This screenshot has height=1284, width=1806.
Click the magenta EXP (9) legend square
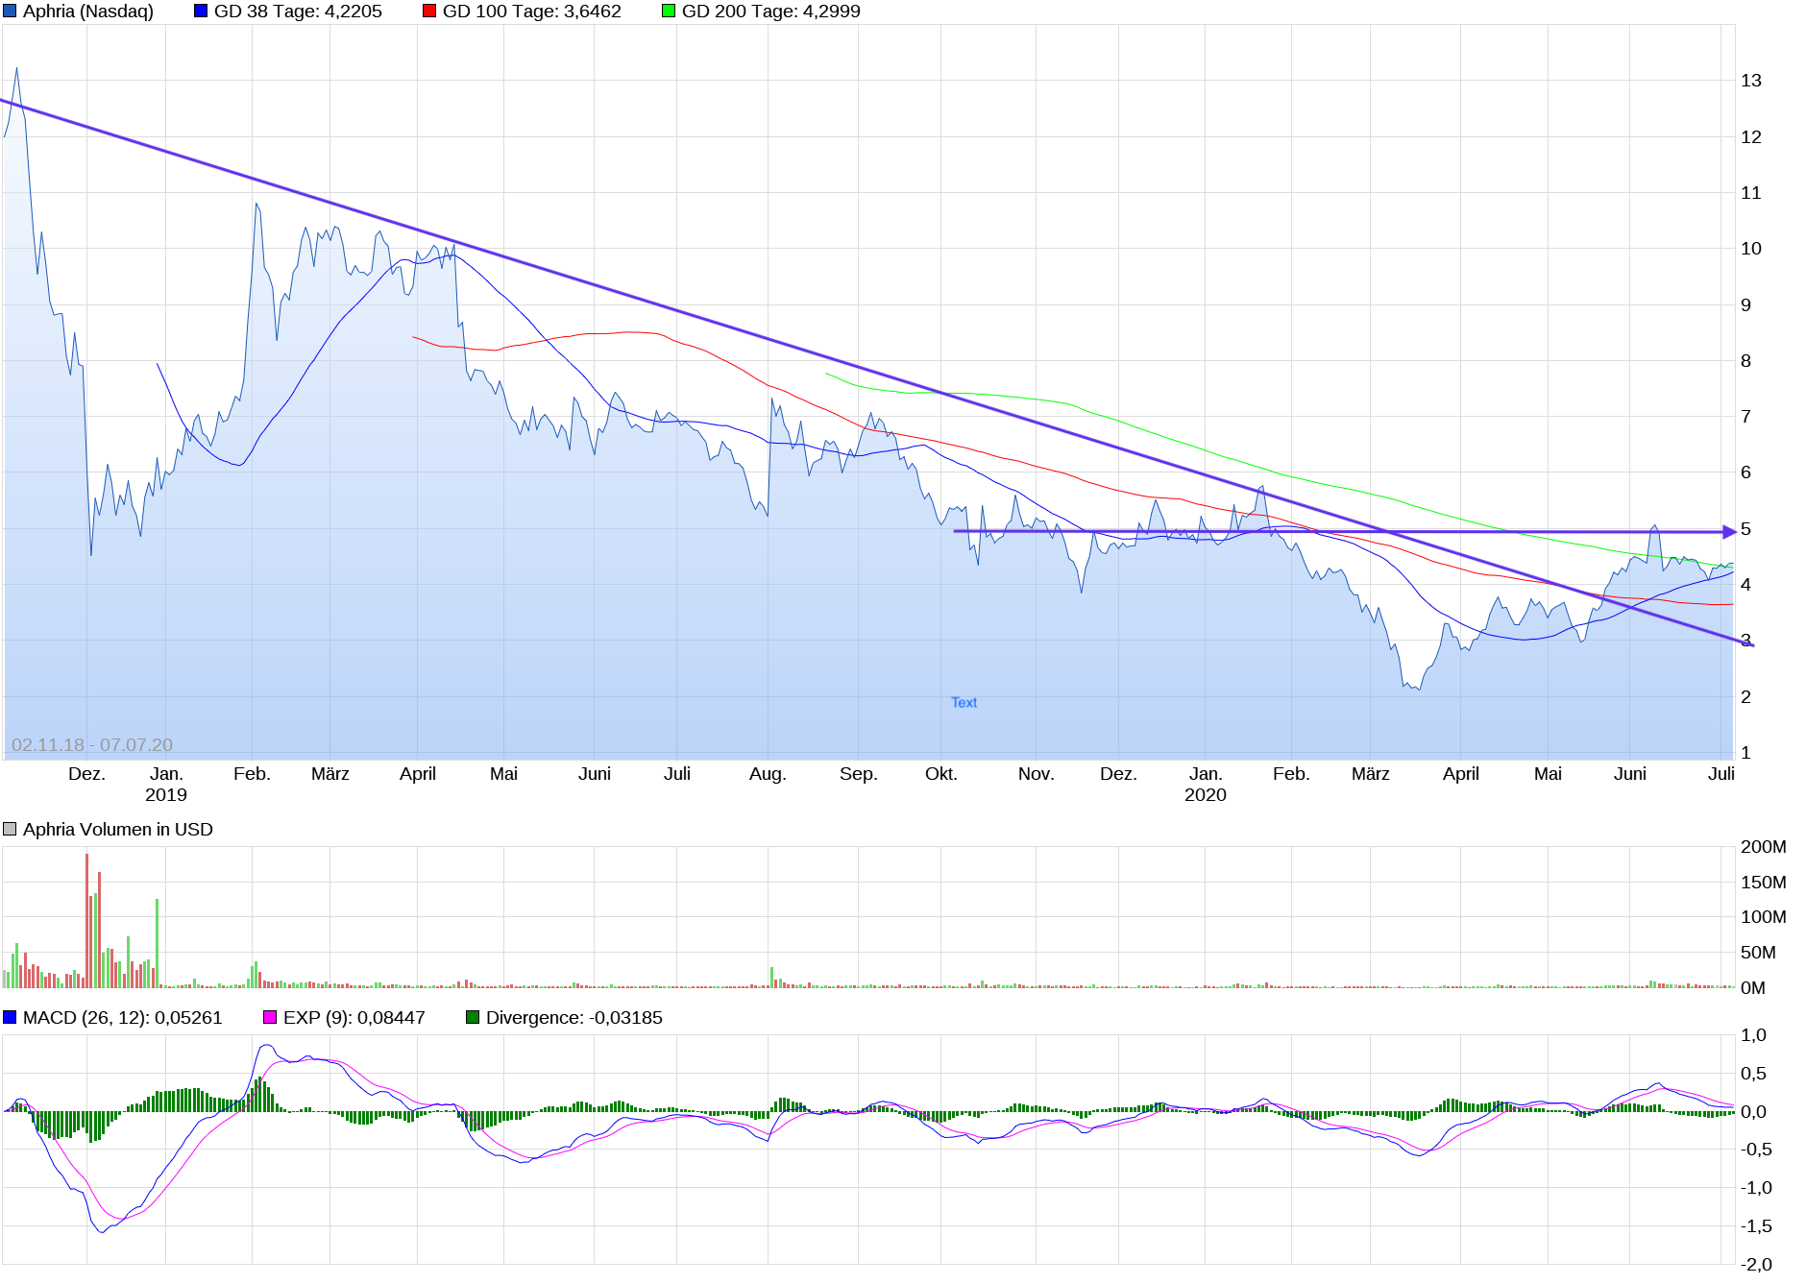point(269,1016)
